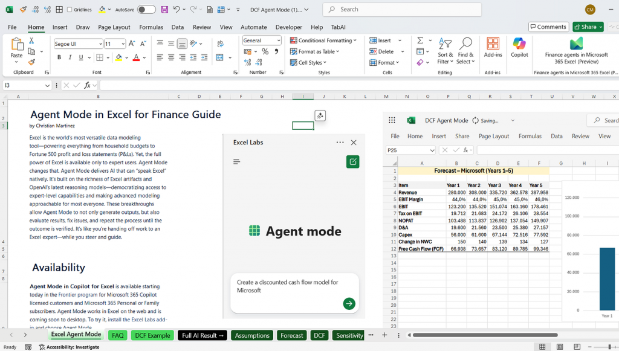Click the new chat icon in Excel Labs
The width and height of the screenshot is (619, 351).
coord(352,162)
